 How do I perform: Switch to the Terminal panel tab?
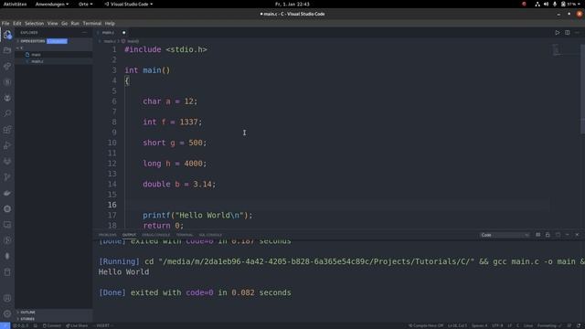point(185,235)
